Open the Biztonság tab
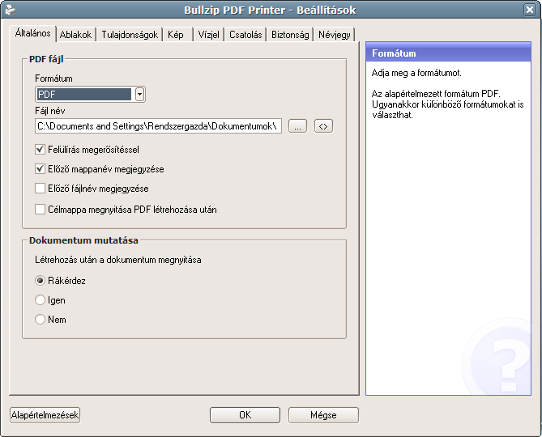The image size is (542, 437). point(290,35)
